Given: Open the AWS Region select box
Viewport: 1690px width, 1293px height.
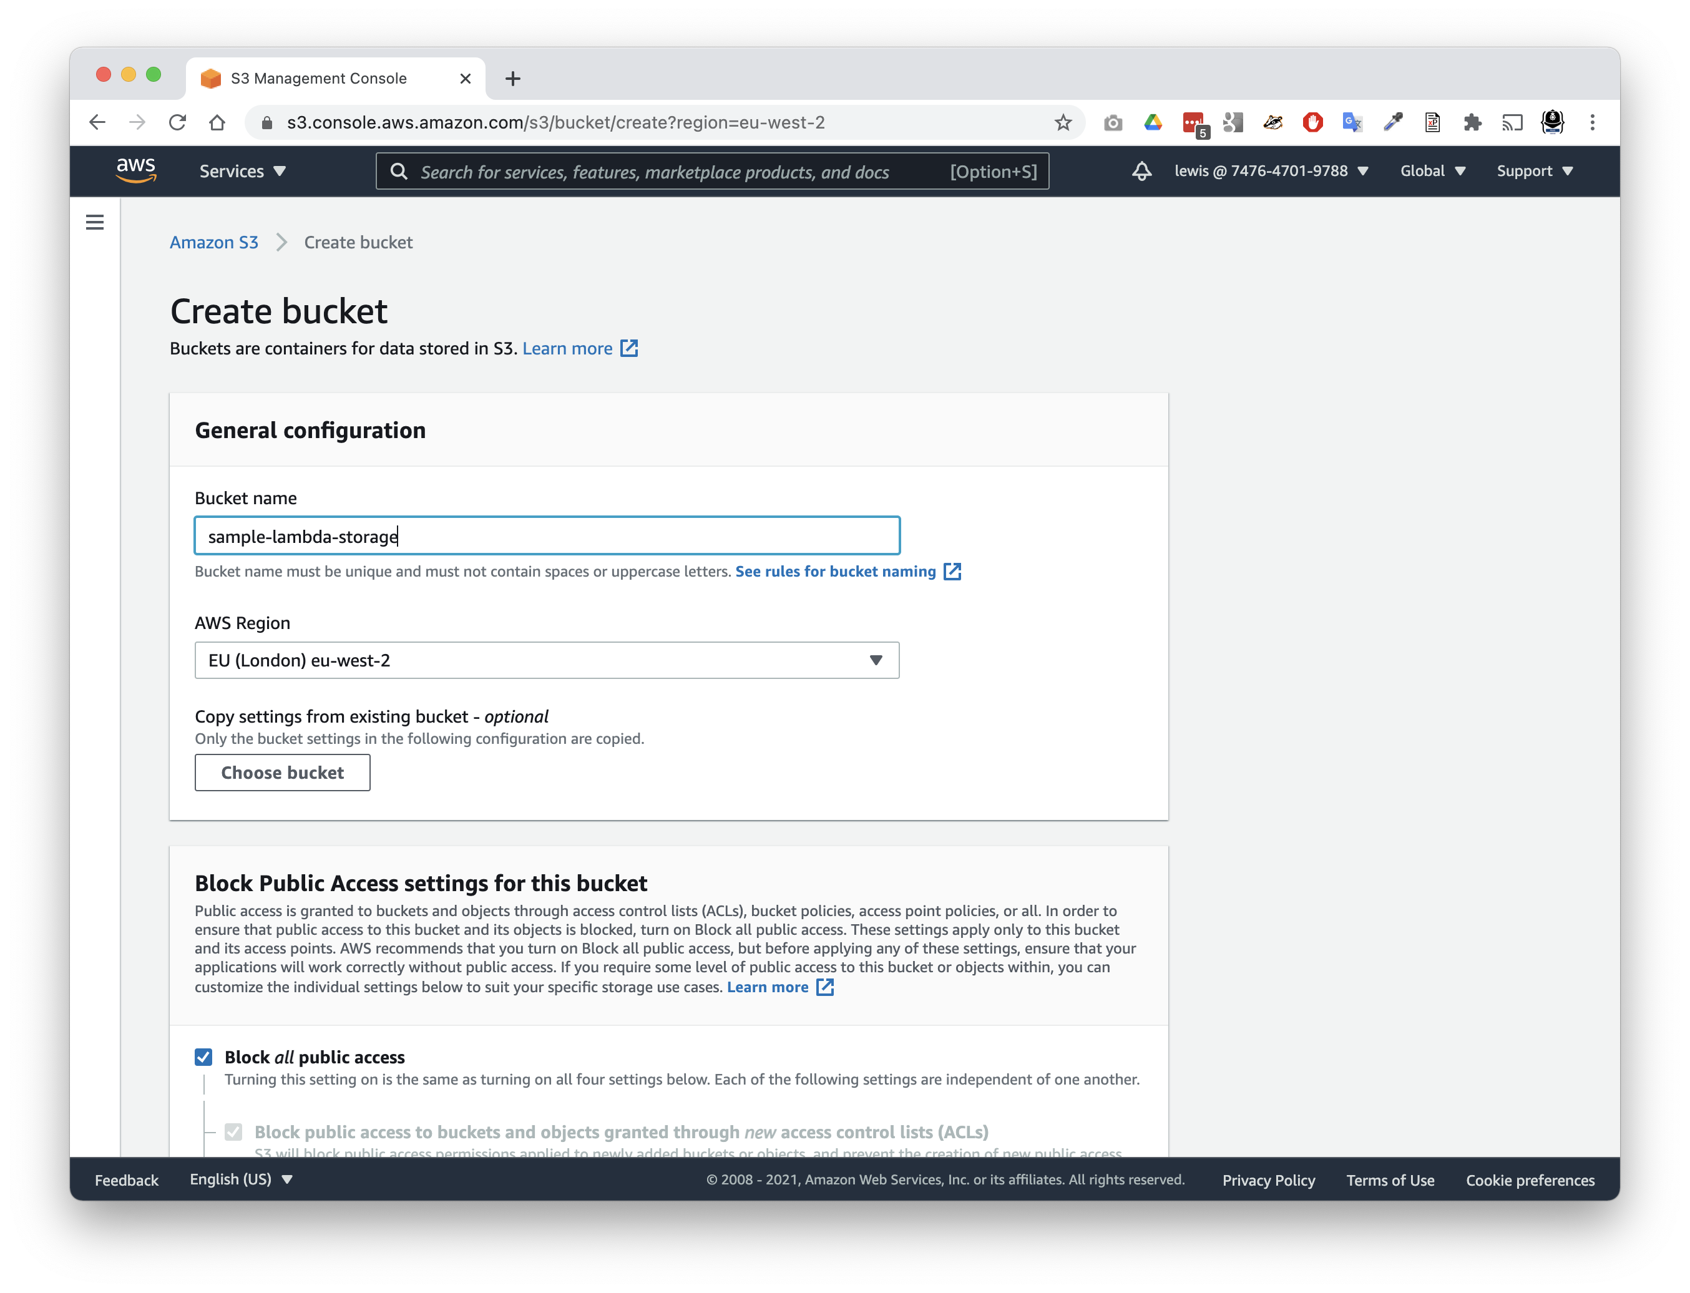Looking at the screenshot, I should [547, 660].
